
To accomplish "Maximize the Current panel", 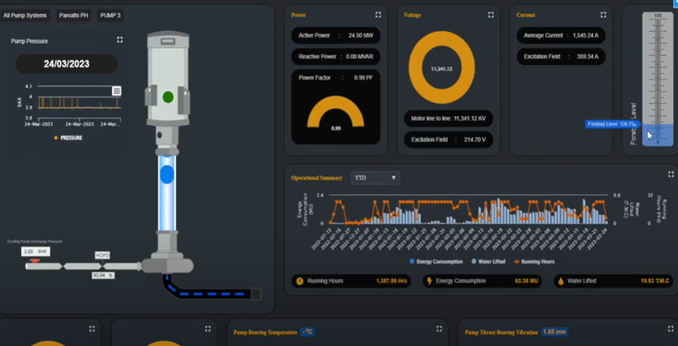I will coord(603,15).
